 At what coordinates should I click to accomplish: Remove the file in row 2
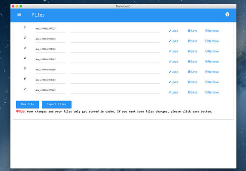pyautogui.click(x=212, y=41)
